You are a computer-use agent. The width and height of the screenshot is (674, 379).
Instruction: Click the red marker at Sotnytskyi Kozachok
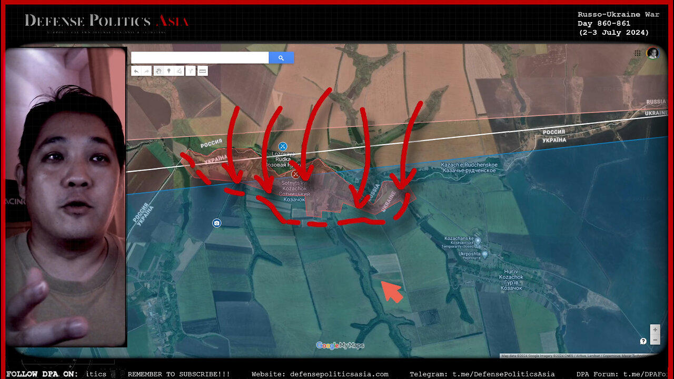point(295,174)
